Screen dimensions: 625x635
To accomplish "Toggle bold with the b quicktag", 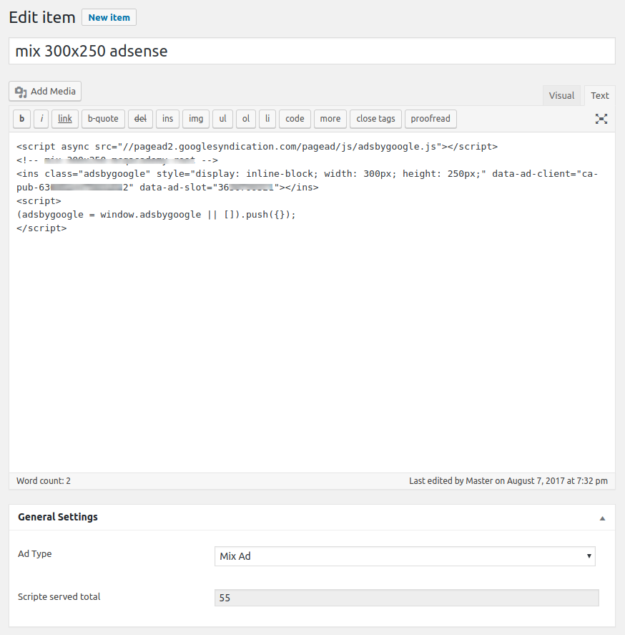I will tap(22, 119).
